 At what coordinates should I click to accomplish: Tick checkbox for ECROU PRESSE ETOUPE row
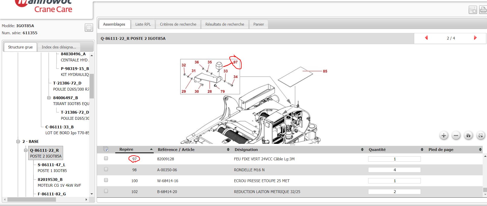coord(106,180)
